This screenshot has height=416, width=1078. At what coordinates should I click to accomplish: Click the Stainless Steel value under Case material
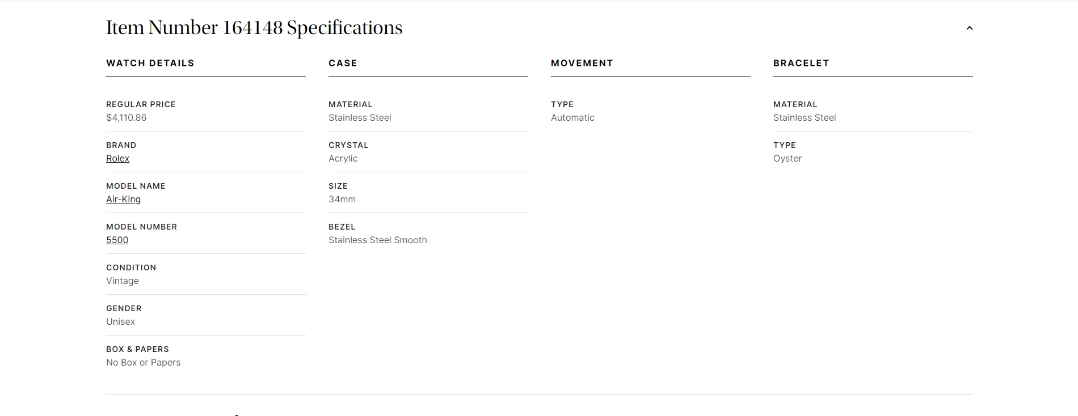[x=360, y=118]
